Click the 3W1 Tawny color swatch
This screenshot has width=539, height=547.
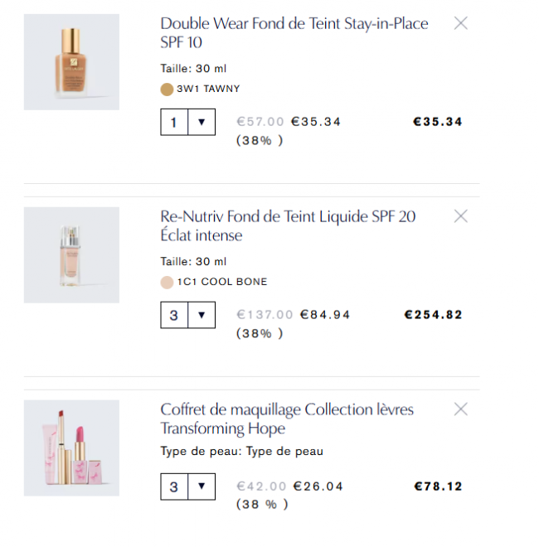click(167, 89)
